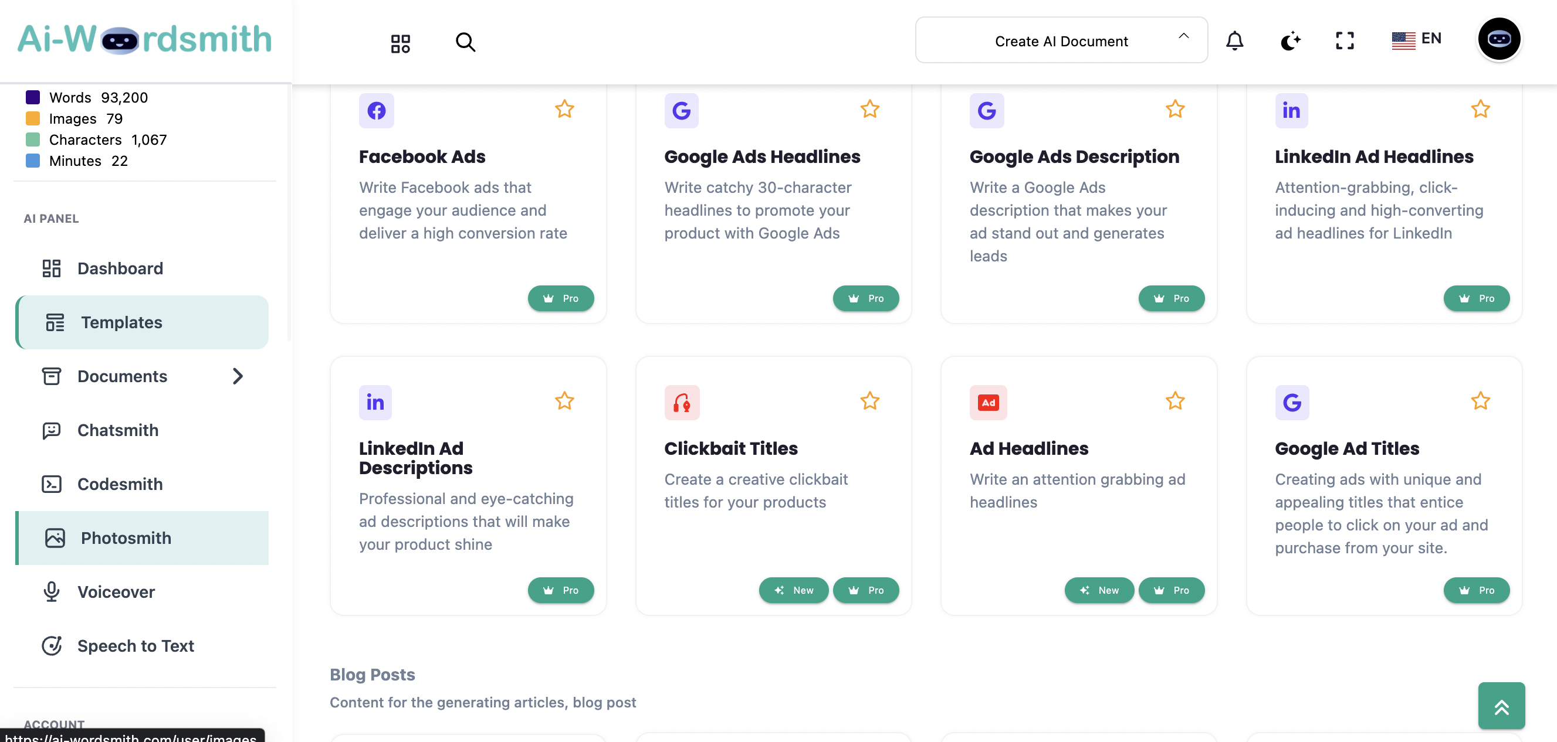Select Templates in the sidebar
This screenshot has width=1557, height=742.
[141, 322]
